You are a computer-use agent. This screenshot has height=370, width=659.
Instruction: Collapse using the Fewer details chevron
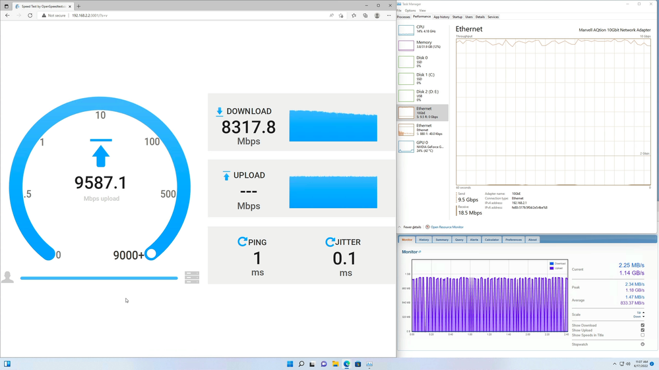400,227
